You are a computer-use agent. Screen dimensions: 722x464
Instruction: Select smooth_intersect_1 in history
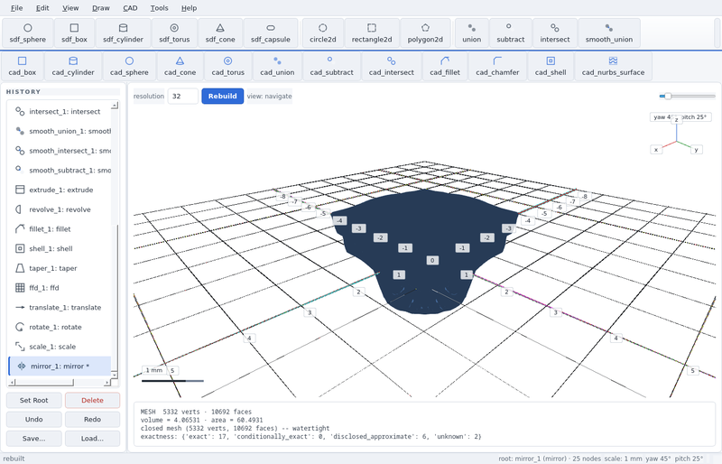click(x=60, y=151)
